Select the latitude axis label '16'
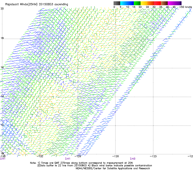 (x=2, y=67)
